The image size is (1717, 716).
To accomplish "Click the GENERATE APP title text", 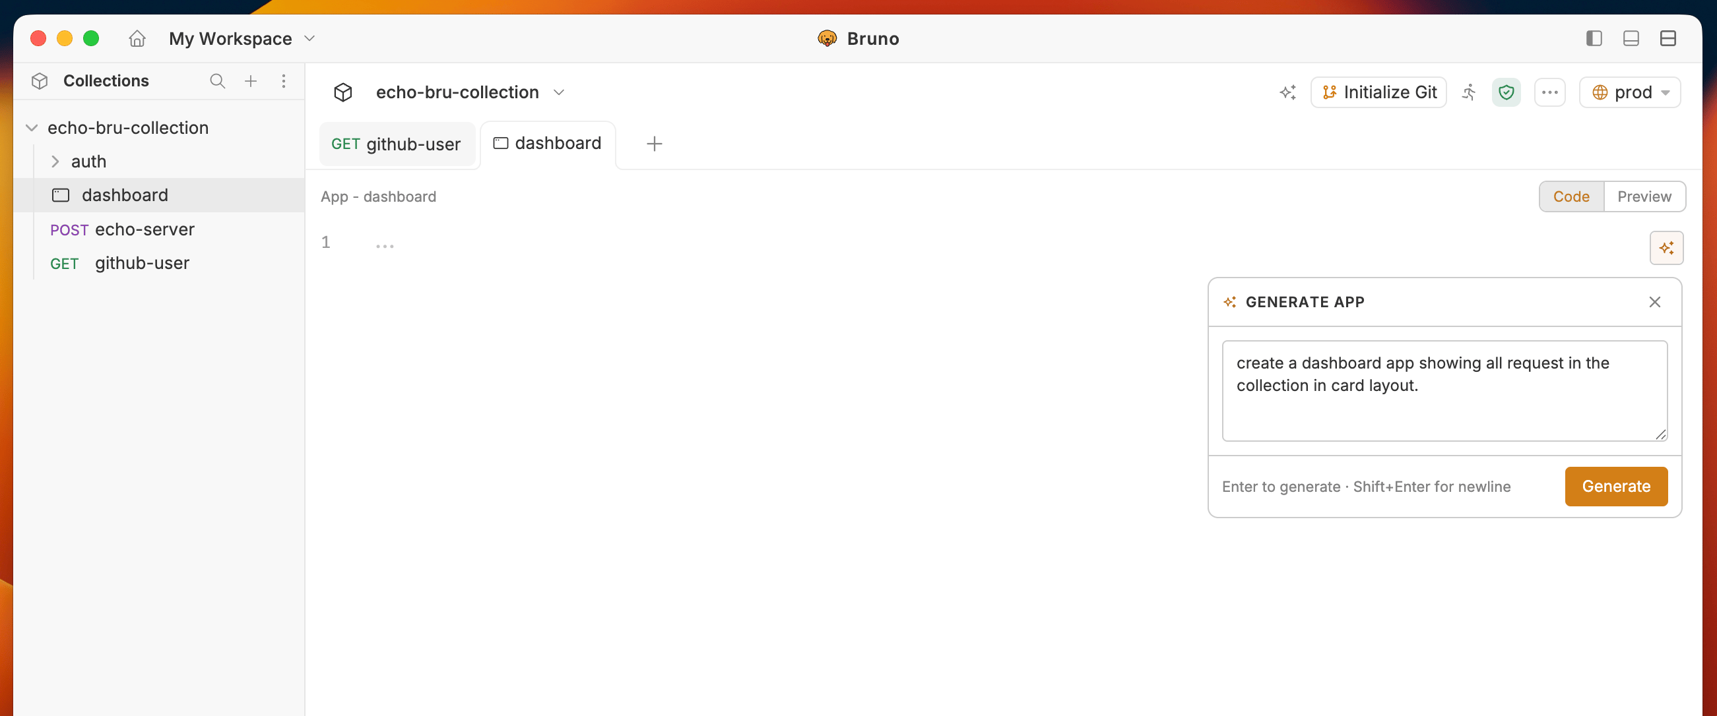I will coord(1305,303).
